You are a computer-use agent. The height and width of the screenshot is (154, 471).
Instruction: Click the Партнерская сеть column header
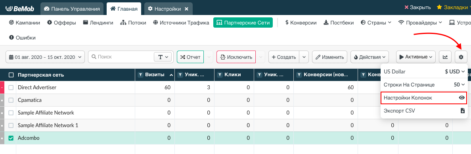41,75
